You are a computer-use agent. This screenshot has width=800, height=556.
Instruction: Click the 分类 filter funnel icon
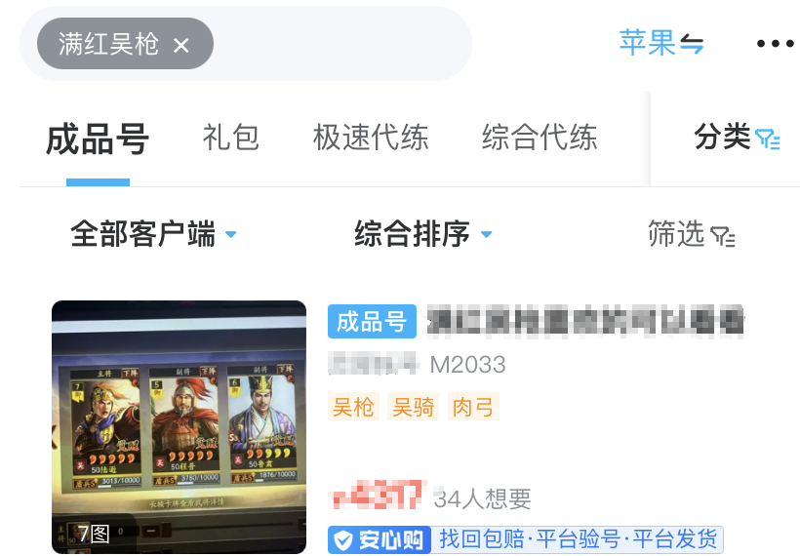pyautogui.click(x=768, y=139)
